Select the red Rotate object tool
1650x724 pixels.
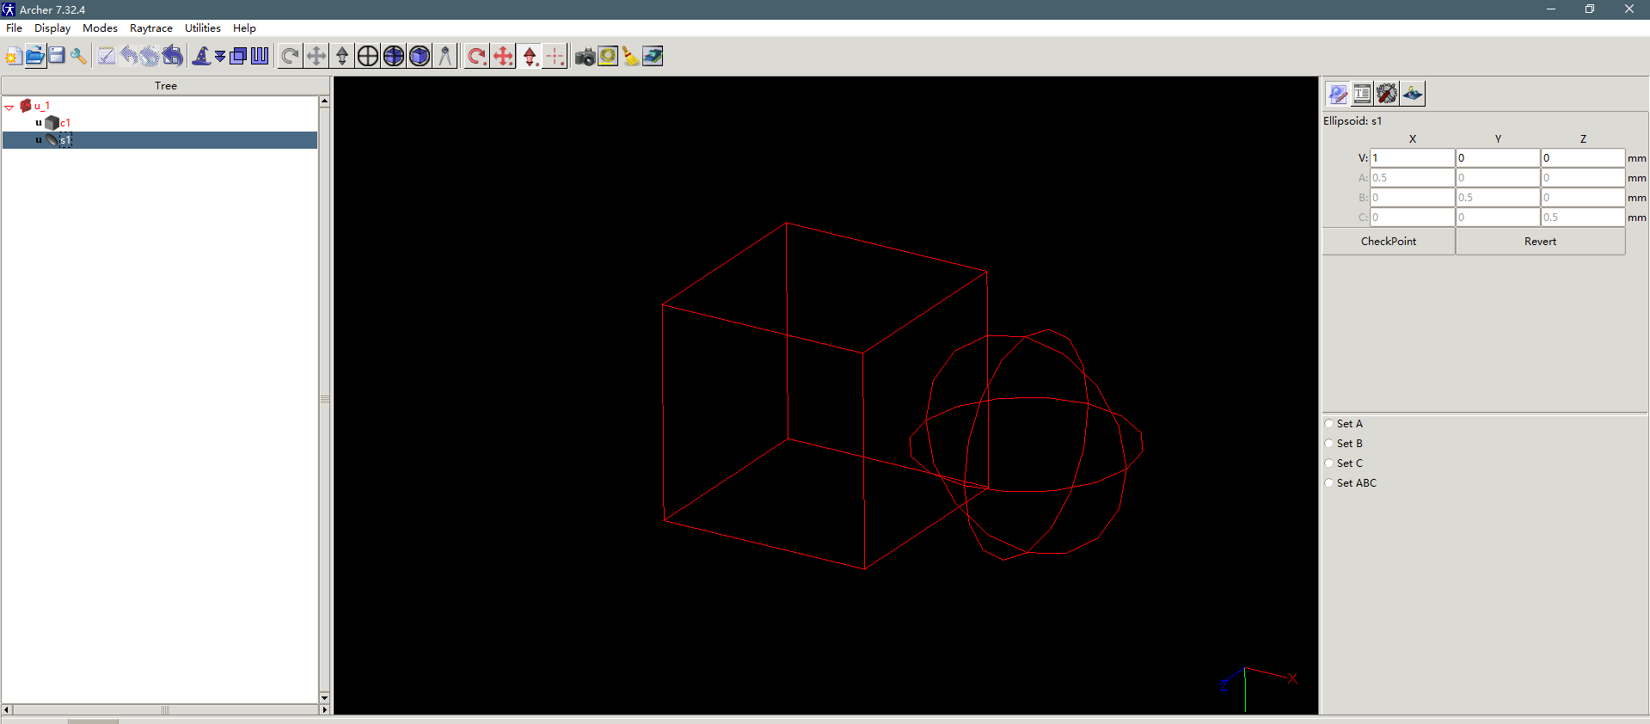(477, 57)
